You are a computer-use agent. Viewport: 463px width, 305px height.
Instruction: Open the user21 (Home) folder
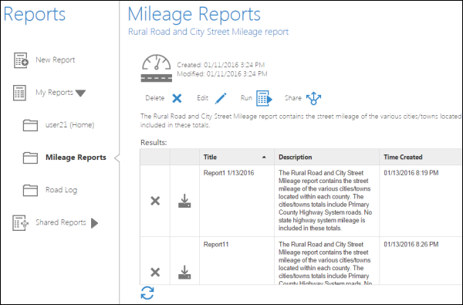pos(69,125)
